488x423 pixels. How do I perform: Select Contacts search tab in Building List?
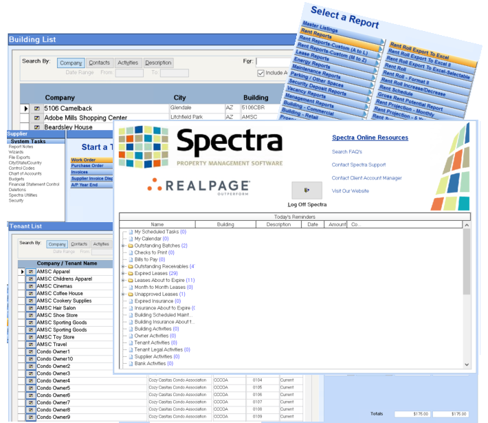point(99,63)
